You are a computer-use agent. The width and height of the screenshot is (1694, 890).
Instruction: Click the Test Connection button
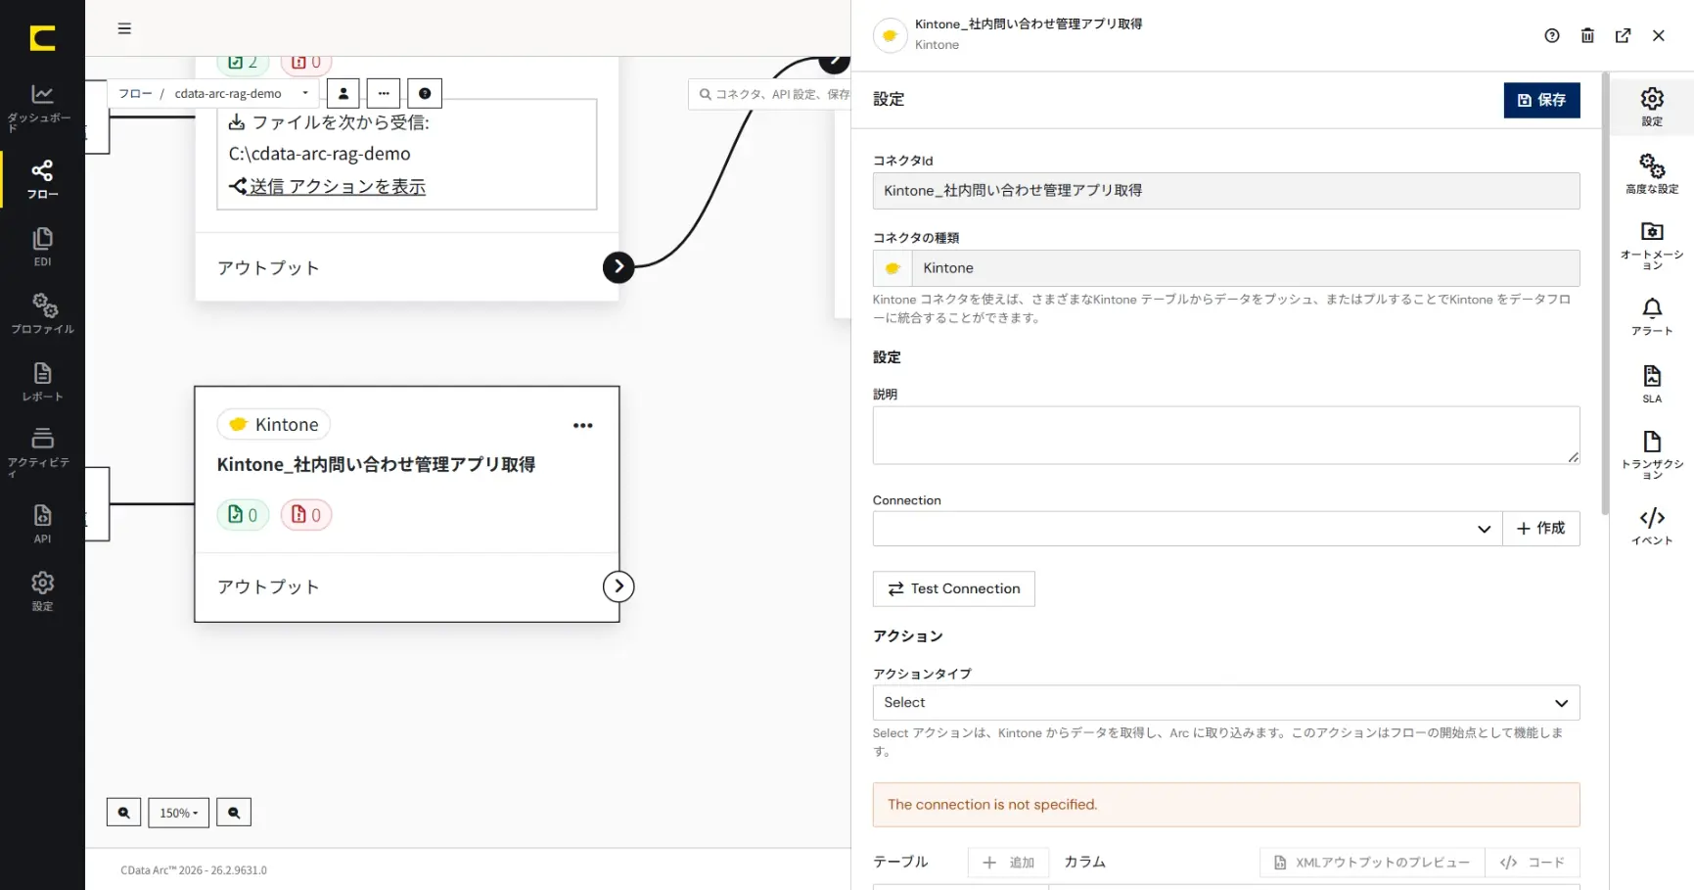point(953,588)
